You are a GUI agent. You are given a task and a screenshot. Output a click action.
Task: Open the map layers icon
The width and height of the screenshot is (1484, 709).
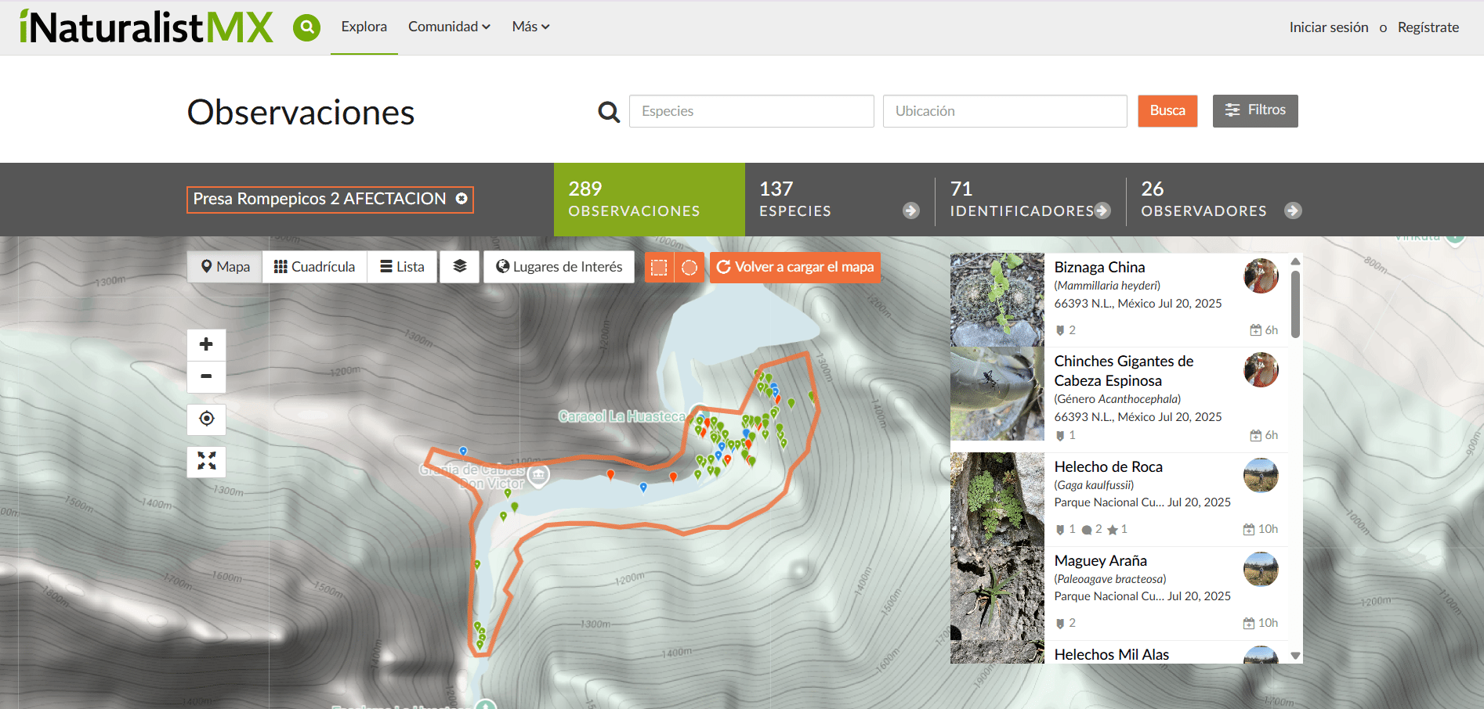coord(459,267)
